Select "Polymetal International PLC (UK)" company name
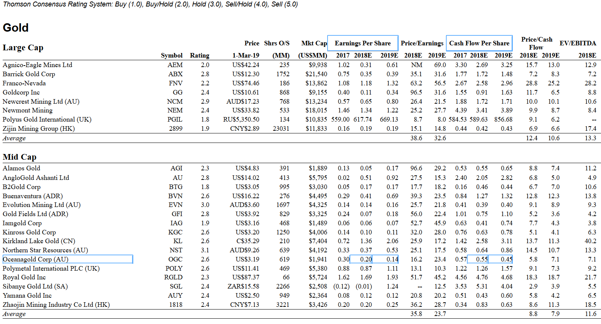Viewport: 601px width, 324px height. tap(51, 268)
